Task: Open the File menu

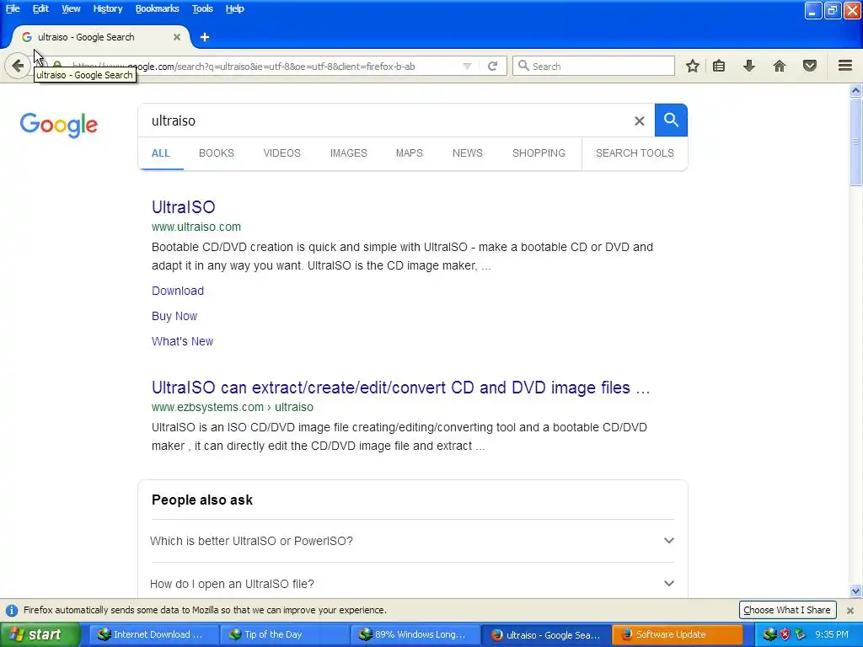Action: click(x=13, y=8)
